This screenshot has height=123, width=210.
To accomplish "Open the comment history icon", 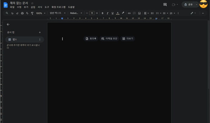I will click(165, 5).
